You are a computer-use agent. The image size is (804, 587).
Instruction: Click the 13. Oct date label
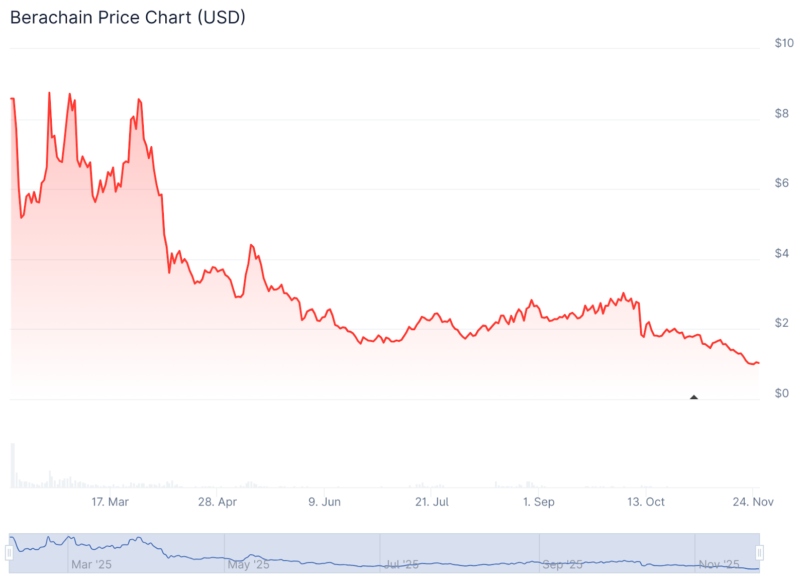tap(646, 502)
